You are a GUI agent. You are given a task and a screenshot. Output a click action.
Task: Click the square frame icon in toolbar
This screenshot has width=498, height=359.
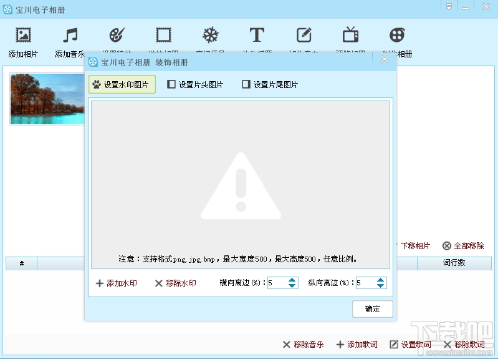(x=163, y=35)
